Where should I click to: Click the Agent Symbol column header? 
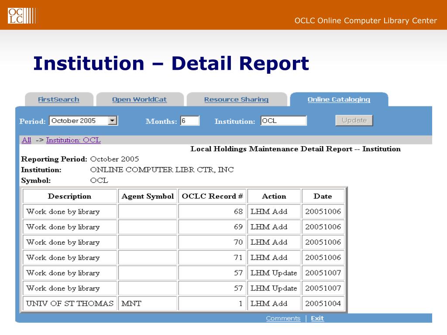(x=148, y=196)
